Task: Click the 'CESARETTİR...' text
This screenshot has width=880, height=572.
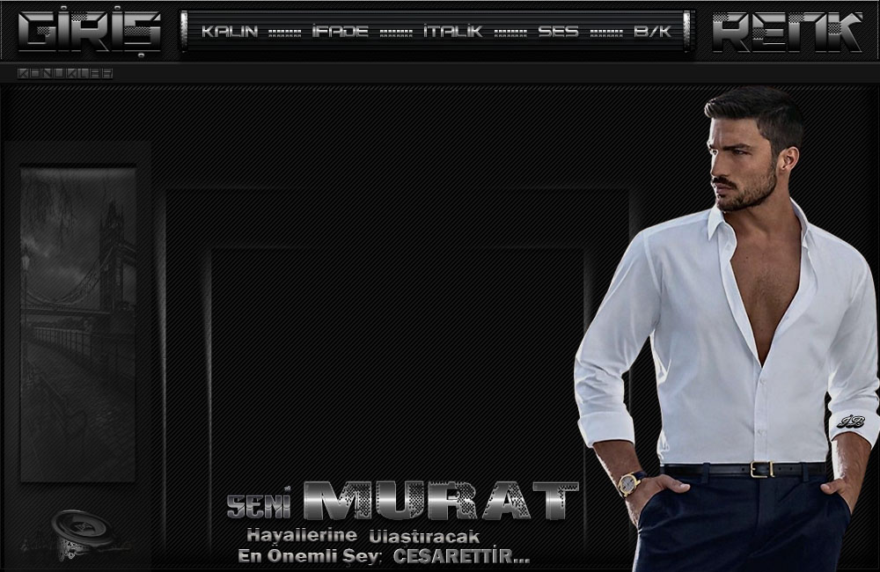Action: click(461, 557)
